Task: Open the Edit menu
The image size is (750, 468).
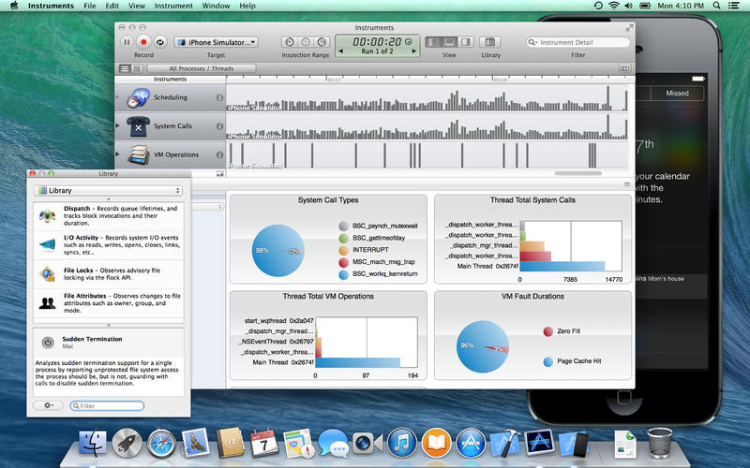Action: point(112,6)
